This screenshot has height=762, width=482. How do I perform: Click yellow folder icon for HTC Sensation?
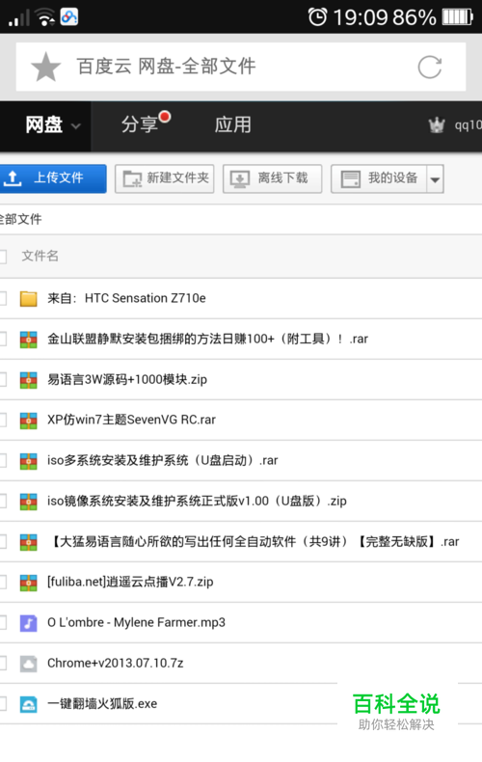pos(29,298)
